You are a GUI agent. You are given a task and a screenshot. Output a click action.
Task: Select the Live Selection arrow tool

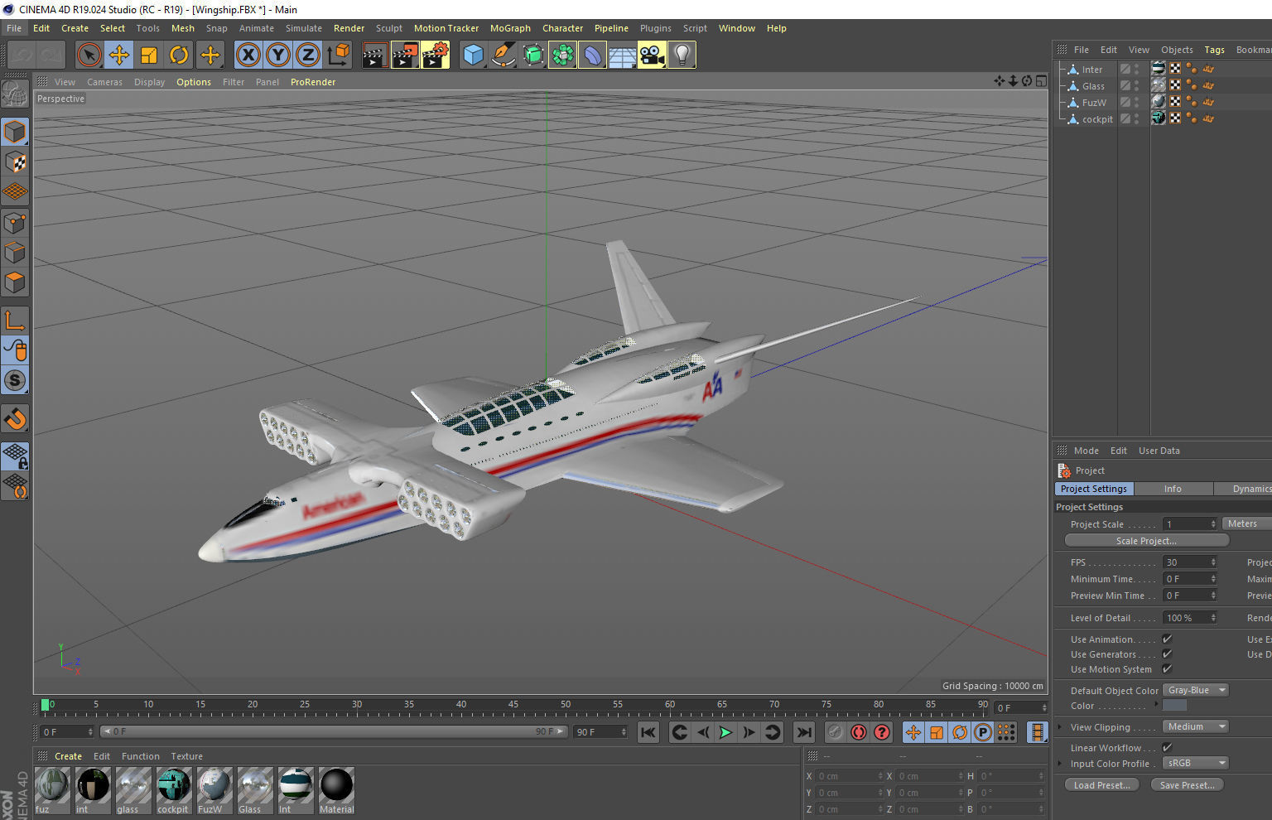coord(89,55)
